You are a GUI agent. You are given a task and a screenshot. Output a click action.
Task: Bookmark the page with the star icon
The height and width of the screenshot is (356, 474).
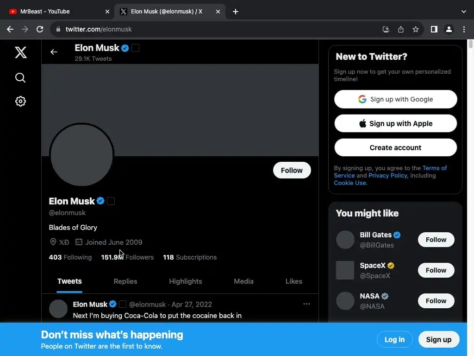pos(416,29)
